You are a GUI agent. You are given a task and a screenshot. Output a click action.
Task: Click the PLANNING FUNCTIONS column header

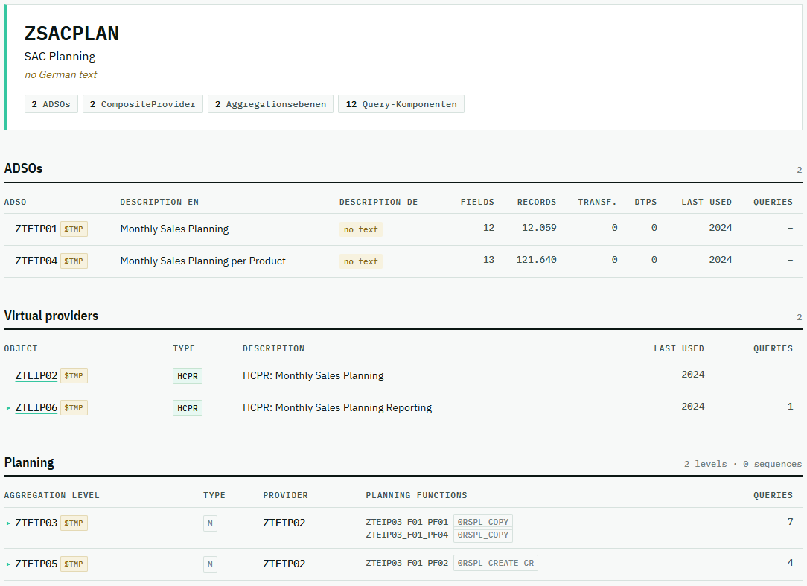[416, 495]
